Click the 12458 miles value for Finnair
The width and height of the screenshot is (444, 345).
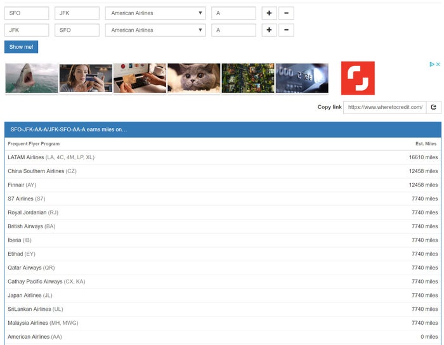point(423,185)
